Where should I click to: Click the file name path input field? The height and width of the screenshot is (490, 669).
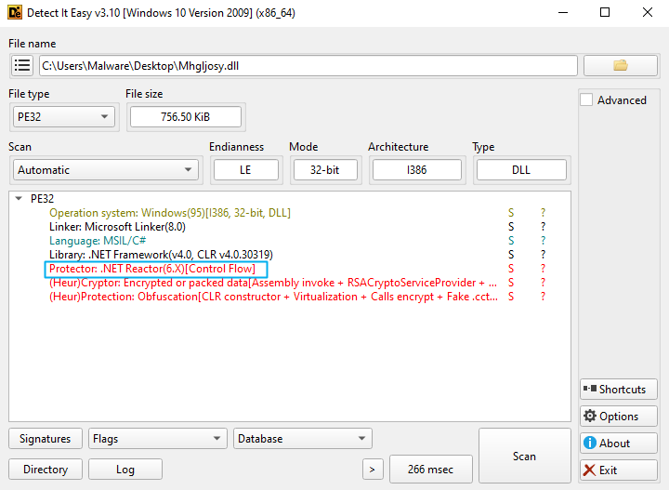[308, 66]
